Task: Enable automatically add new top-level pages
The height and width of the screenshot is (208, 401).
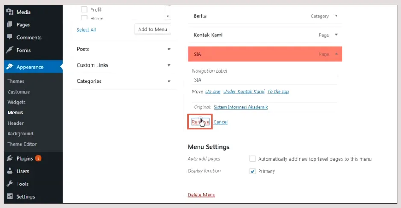Action: tap(253, 159)
